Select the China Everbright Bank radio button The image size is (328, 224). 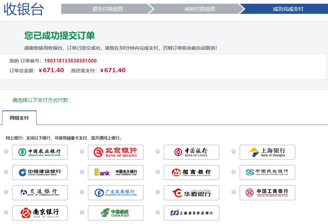(82, 172)
